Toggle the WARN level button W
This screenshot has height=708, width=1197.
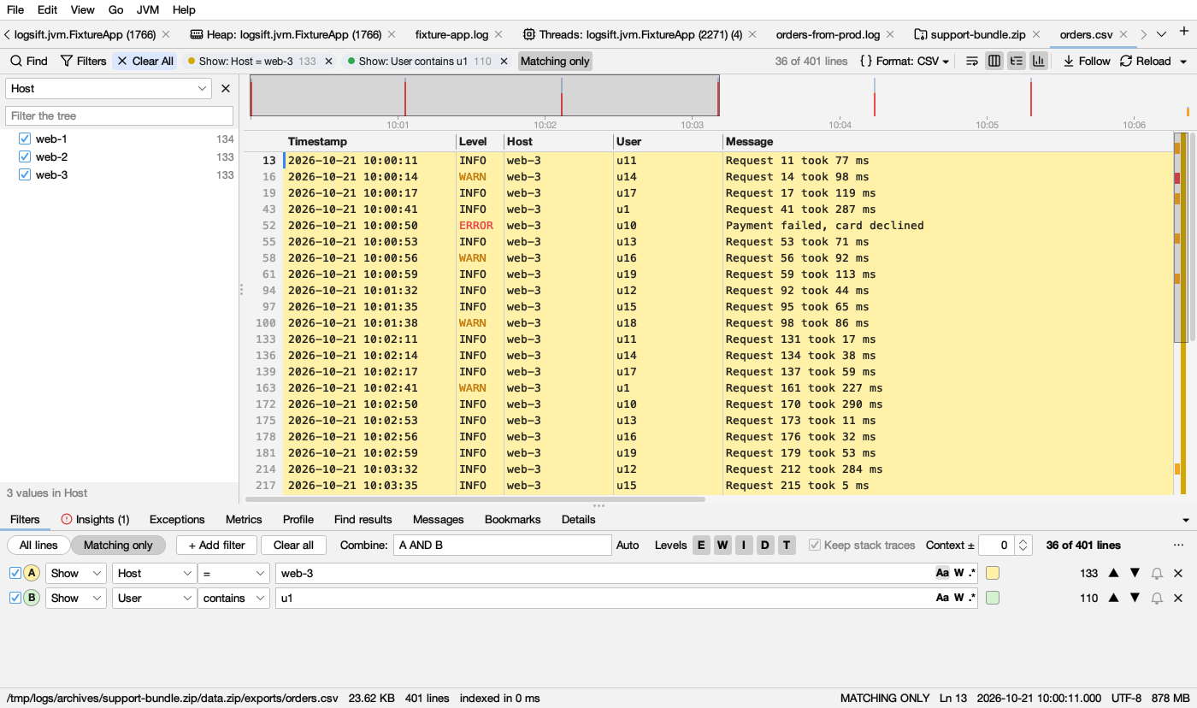point(722,545)
